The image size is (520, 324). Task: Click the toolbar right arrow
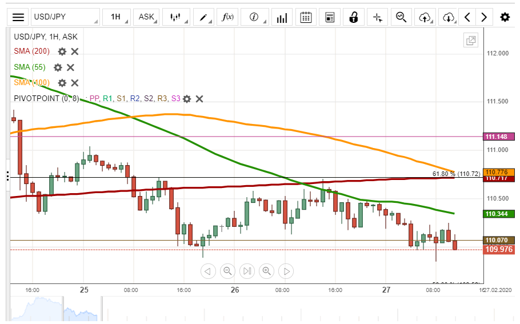(x=484, y=17)
